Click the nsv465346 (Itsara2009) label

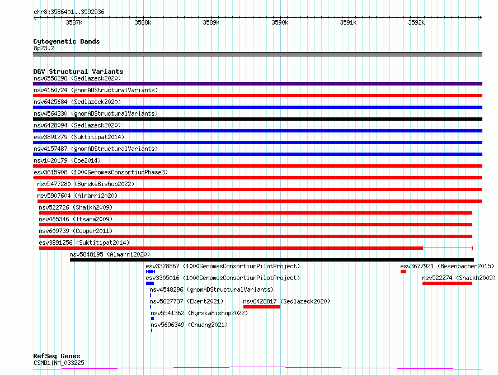tap(76, 219)
